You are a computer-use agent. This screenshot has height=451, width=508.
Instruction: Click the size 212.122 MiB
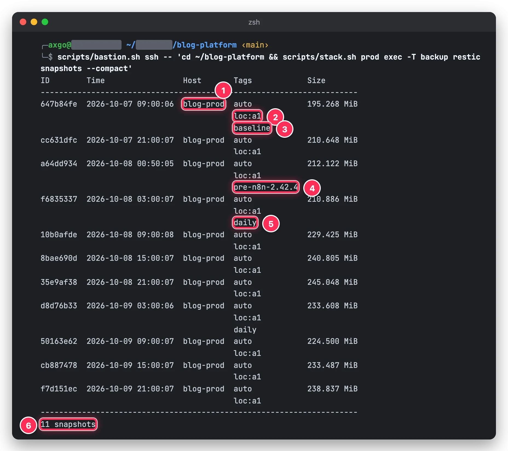[332, 163]
